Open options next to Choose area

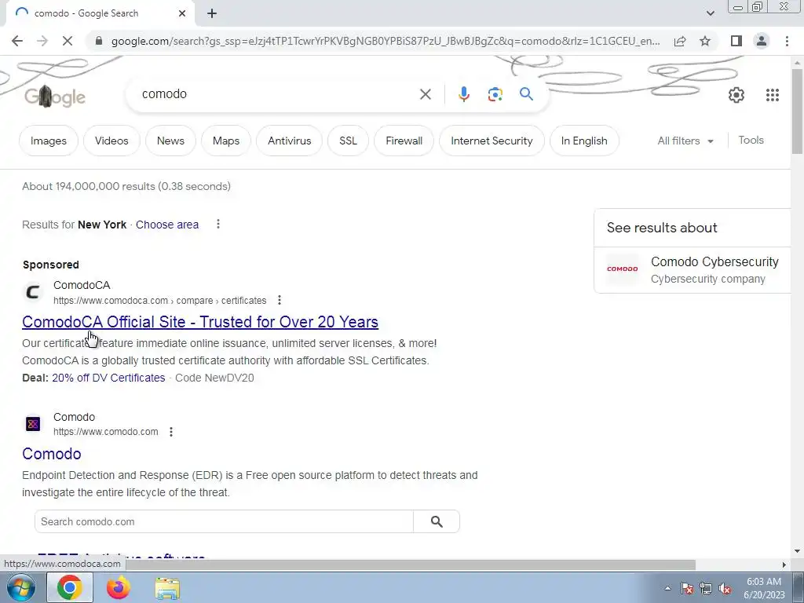pos(218,224)
